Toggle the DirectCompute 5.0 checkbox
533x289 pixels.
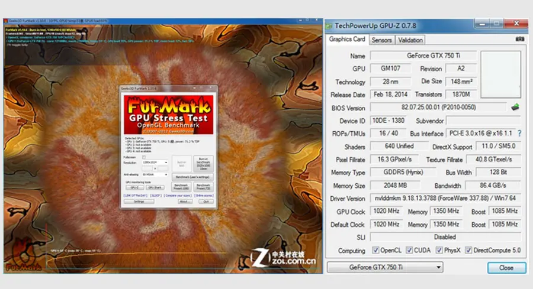[x=468, y=251]
